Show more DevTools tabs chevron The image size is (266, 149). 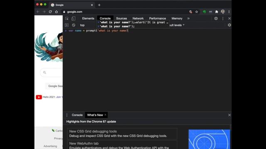(x=188, y=18)
